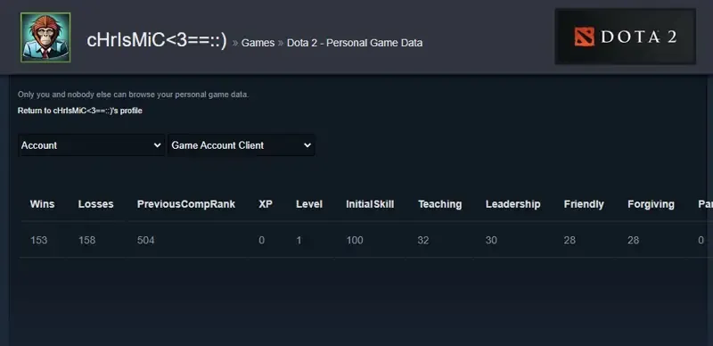Select the PreviousCompRank column header

coord(186,204)
